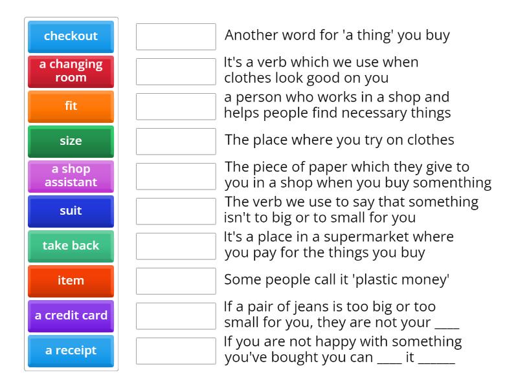Screen dimensions: 518x388
Task: Click answer box for the pair of jeans clue
Action: pos(175,316)
